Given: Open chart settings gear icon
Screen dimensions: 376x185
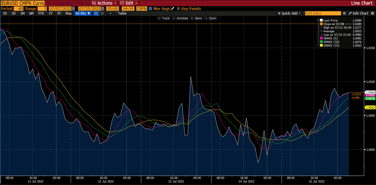Looking at the screenshot, I should (373, 14).
